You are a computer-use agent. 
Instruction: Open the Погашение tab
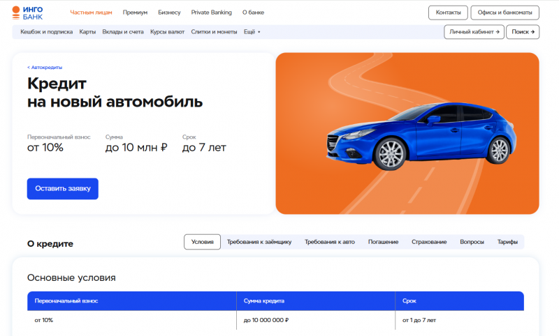tap(383, 242)
